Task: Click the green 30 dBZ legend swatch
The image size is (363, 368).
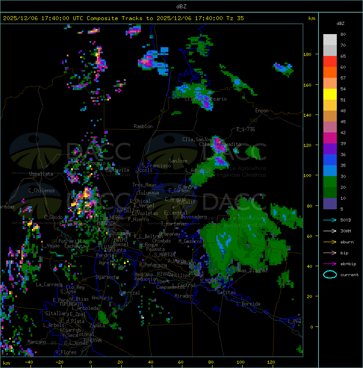Action: tap(330, 182)
